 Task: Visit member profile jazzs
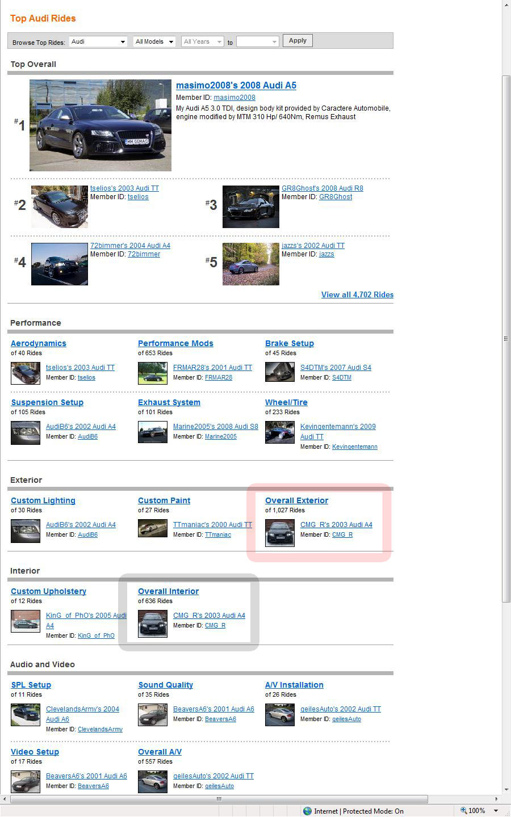click(x=326, y=254)
